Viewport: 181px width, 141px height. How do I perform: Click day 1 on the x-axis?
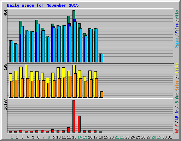[x=12, y=137]
